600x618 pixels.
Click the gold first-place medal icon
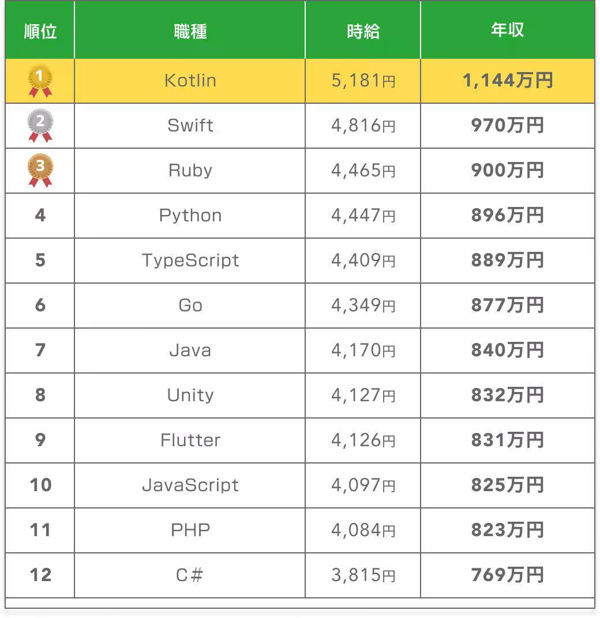tap(40, 81)
